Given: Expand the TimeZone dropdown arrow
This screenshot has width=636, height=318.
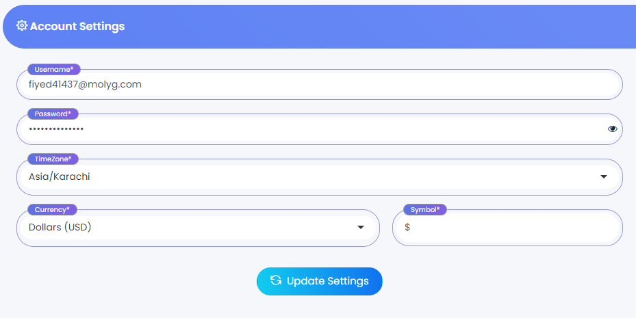Looking at the screenshot, I should [x=604, y=176].
